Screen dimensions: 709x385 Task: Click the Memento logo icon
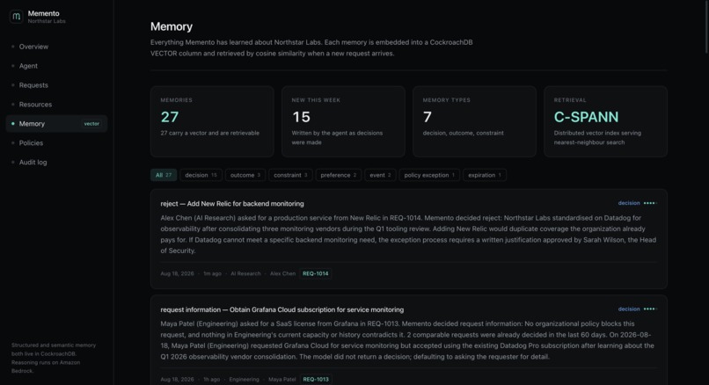17,17
